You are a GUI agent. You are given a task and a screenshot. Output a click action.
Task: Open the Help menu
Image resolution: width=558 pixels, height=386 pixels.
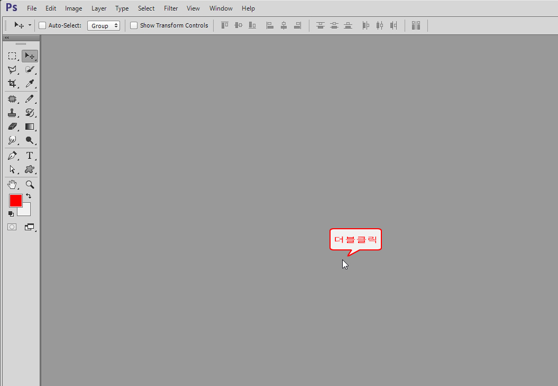[x=248, y=8]
